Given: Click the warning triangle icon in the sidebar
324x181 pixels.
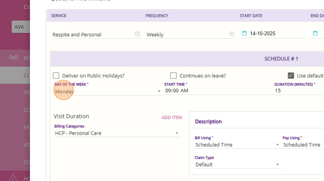Looking at the screenshot, I should (13, 178).
